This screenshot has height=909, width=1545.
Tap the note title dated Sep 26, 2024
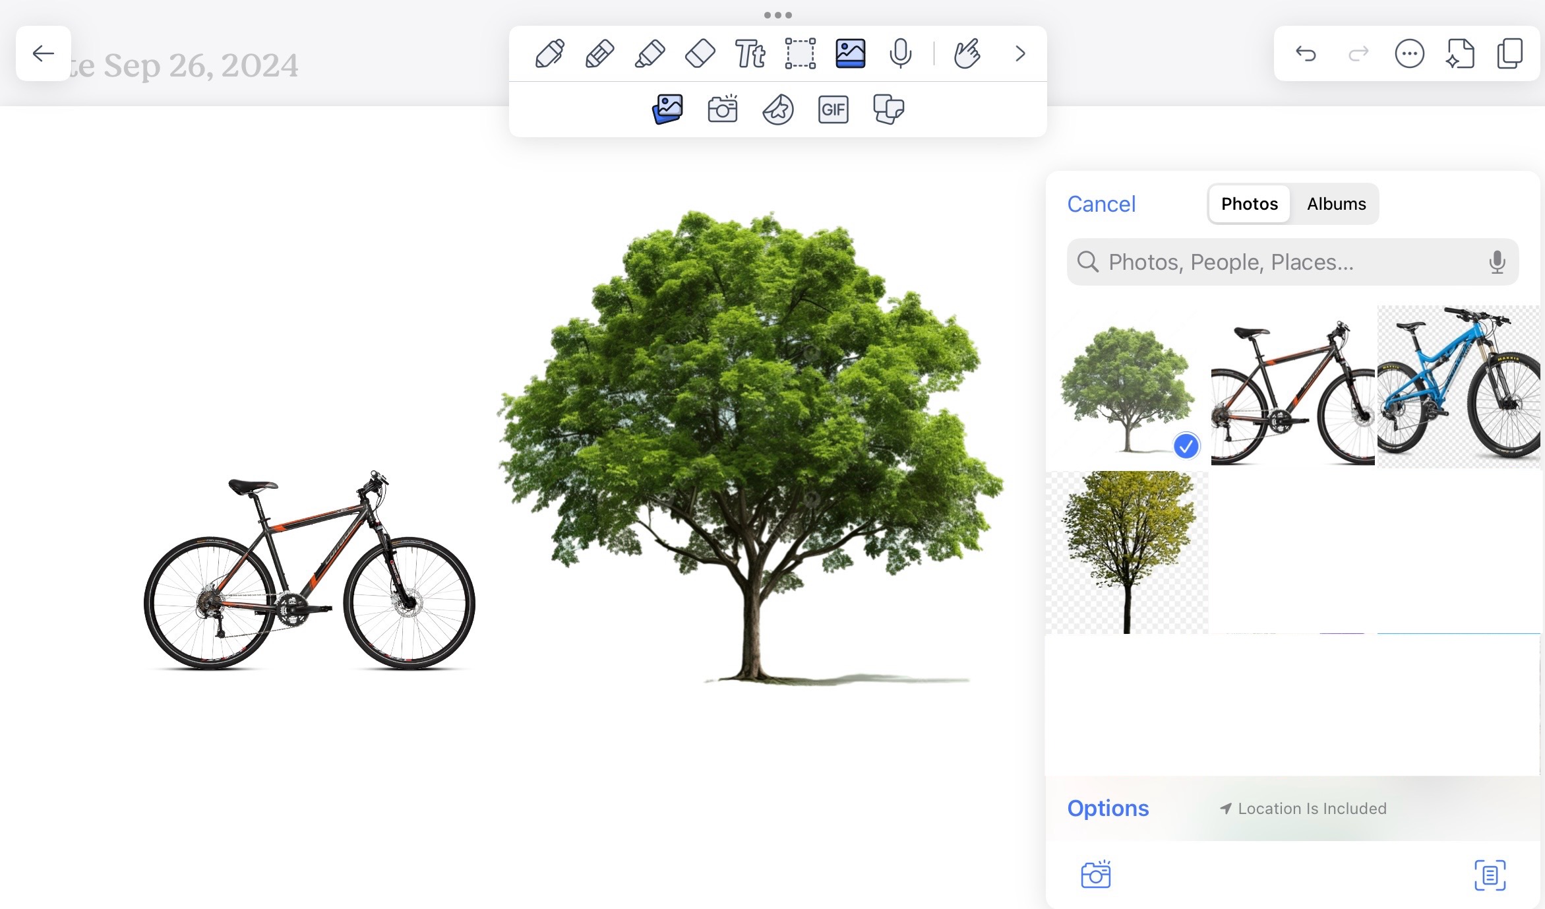[x=183, y=65]
